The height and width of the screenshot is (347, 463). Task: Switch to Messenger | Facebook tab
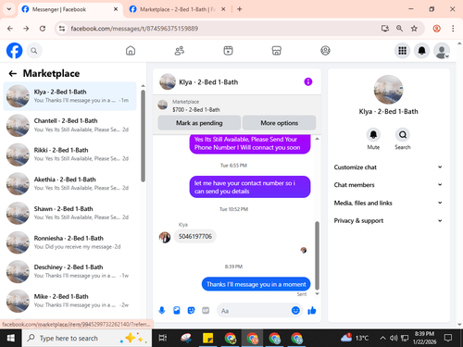click(70, 9)
